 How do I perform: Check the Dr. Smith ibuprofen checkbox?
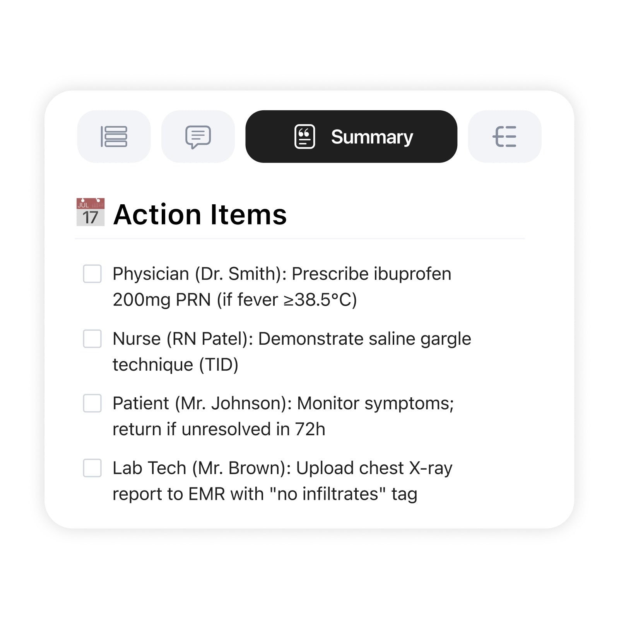(x=92, y=274)
